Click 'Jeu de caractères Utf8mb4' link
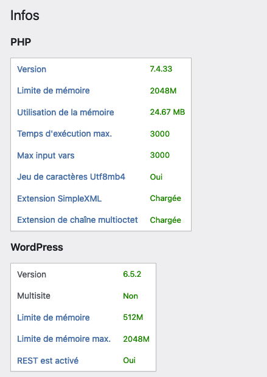 [71, 177]
